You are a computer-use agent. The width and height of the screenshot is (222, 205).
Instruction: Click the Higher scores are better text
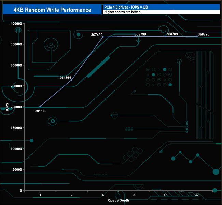tap(122, 12)
